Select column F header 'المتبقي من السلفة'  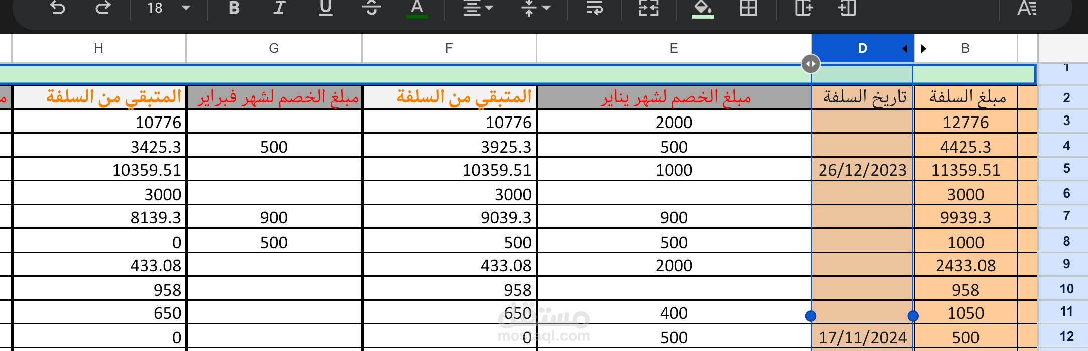(450, 97)
